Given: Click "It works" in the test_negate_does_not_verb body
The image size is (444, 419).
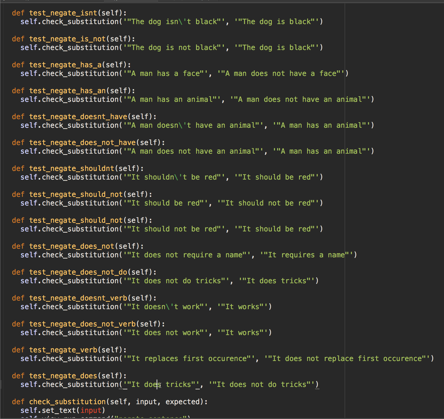Looking at the screenshot, I should tap(242, 333).
